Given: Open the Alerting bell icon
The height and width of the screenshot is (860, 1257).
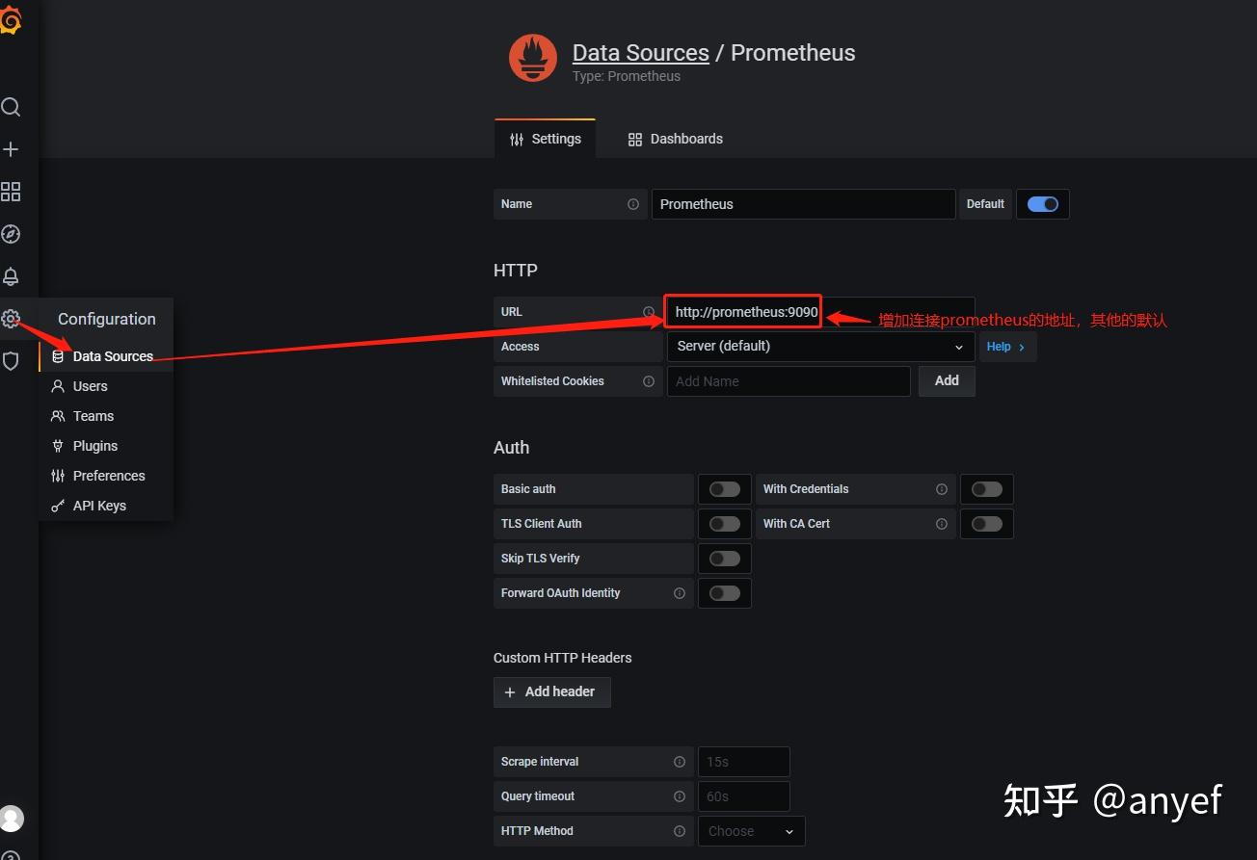Looking at the screenshot, I should (x=12, y=276).
